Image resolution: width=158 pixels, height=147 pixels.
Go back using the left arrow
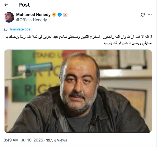click(x=7, y=5)
